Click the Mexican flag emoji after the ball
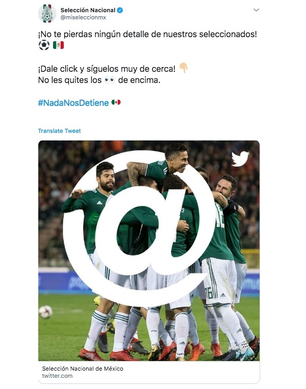This screenshot has width=306, height=389. point(59,45)
